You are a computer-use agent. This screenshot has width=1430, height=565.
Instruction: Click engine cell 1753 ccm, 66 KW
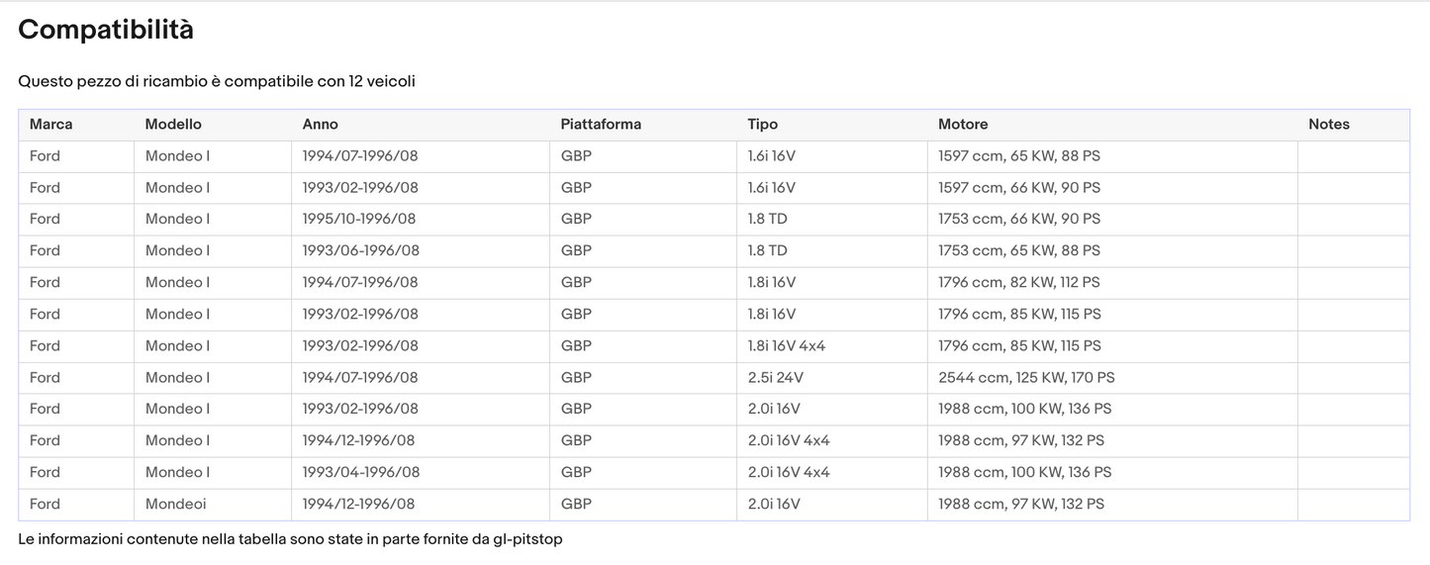click(x=1018, y=220)
